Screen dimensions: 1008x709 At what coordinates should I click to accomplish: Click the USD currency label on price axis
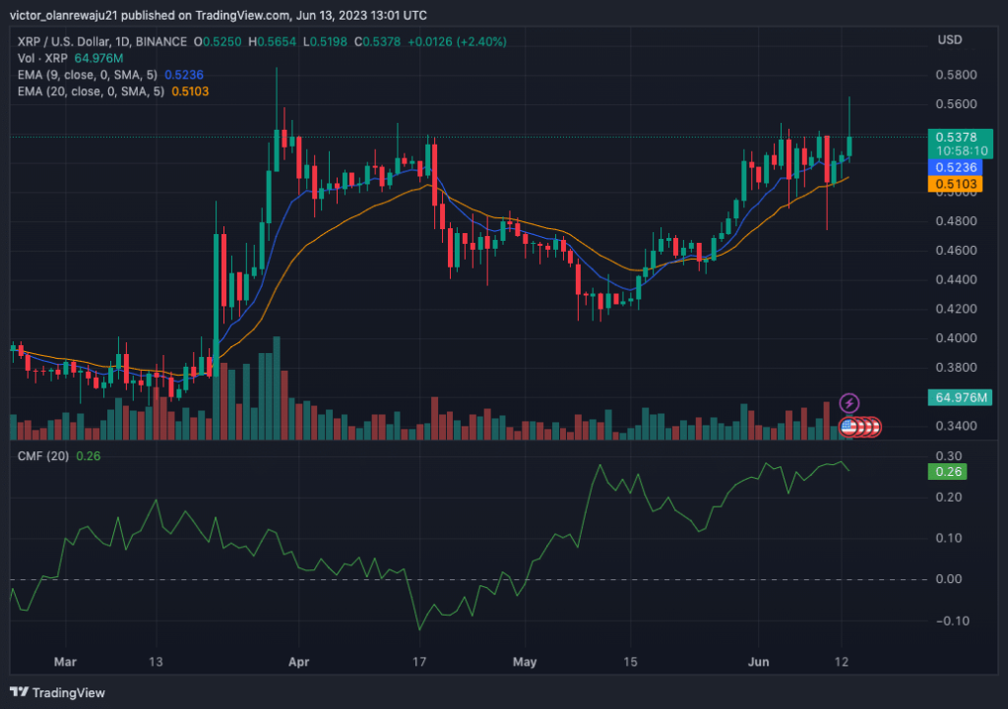tap(950, 40)
